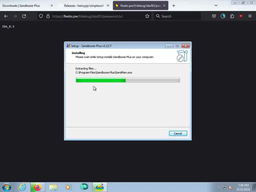The width and height of the screenshot is (256, 192).
Task: Close the Downloads | Sandboxie-Plus tab
Action: tap(52, 5)
